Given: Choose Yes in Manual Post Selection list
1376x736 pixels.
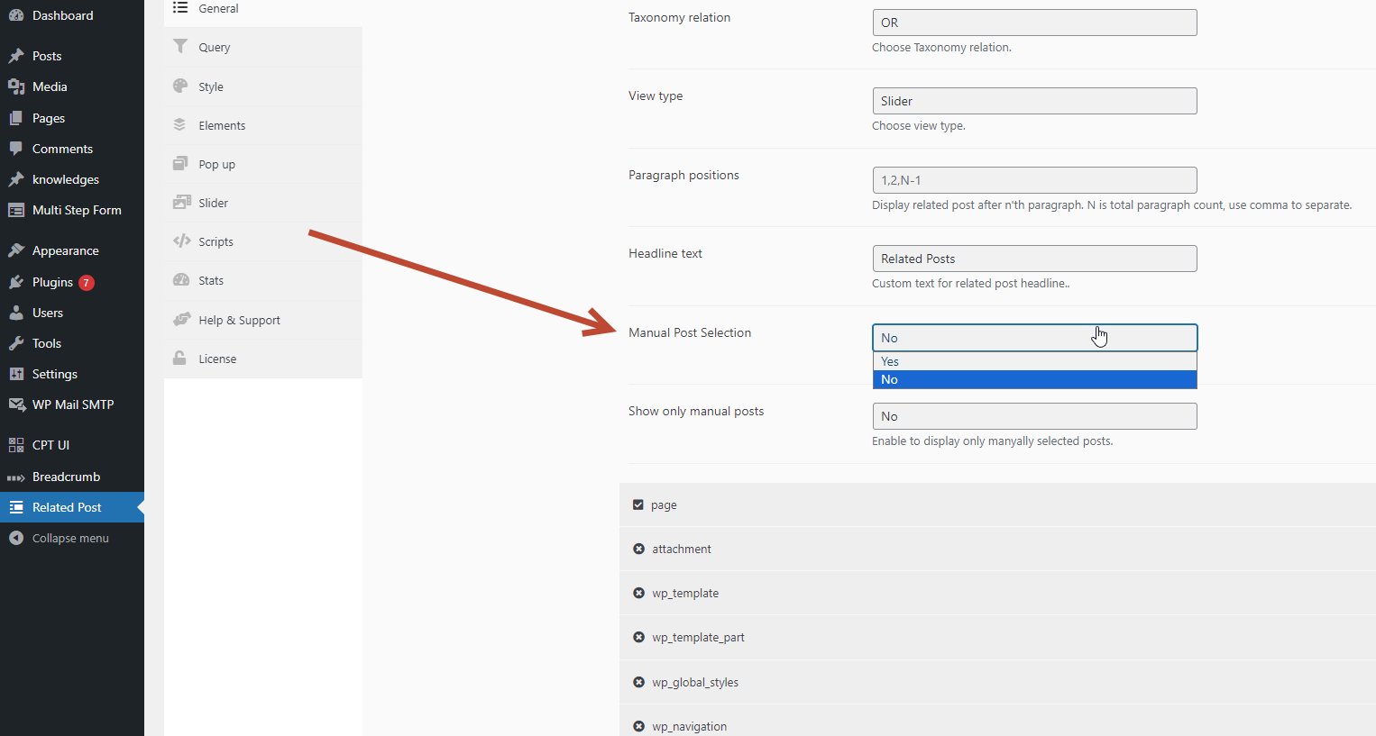Looking at the screenshot, I should [x=1034, y=361].
